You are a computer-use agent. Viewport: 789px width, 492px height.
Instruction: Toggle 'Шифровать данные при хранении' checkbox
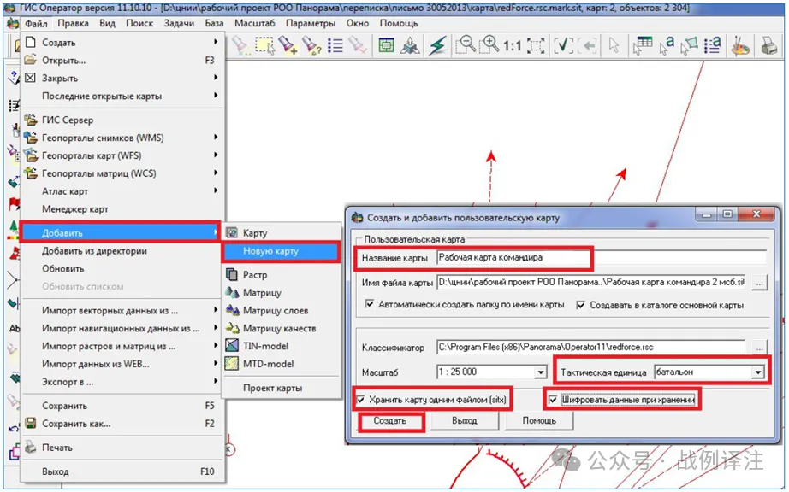pos(553,400)
